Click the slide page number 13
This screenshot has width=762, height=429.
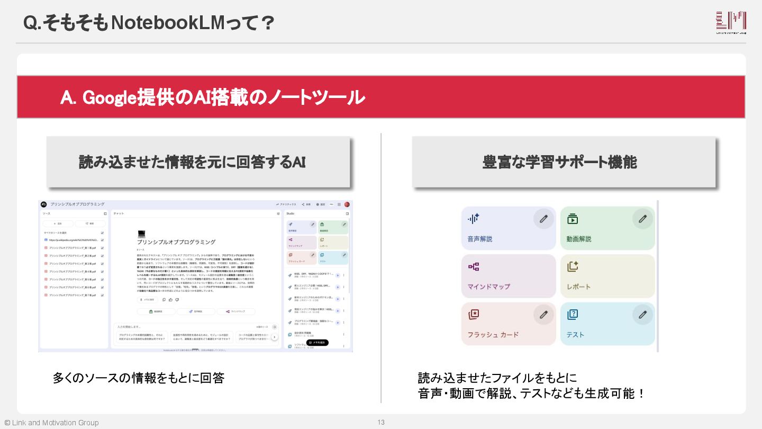tap(381, 422)
